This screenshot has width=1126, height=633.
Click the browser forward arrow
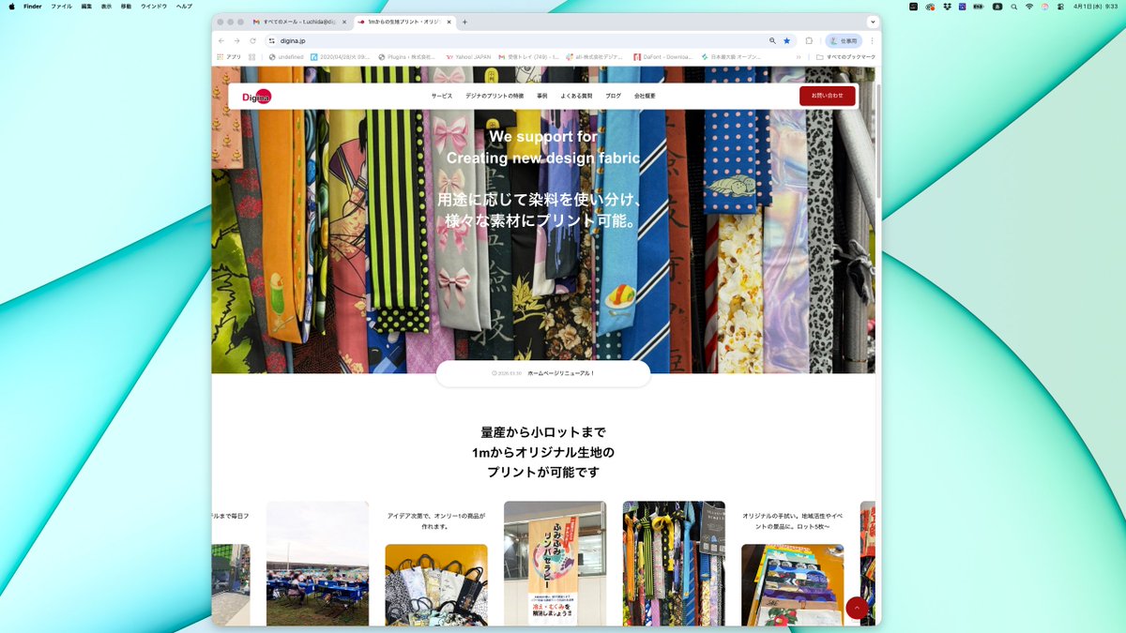(236, 41)
